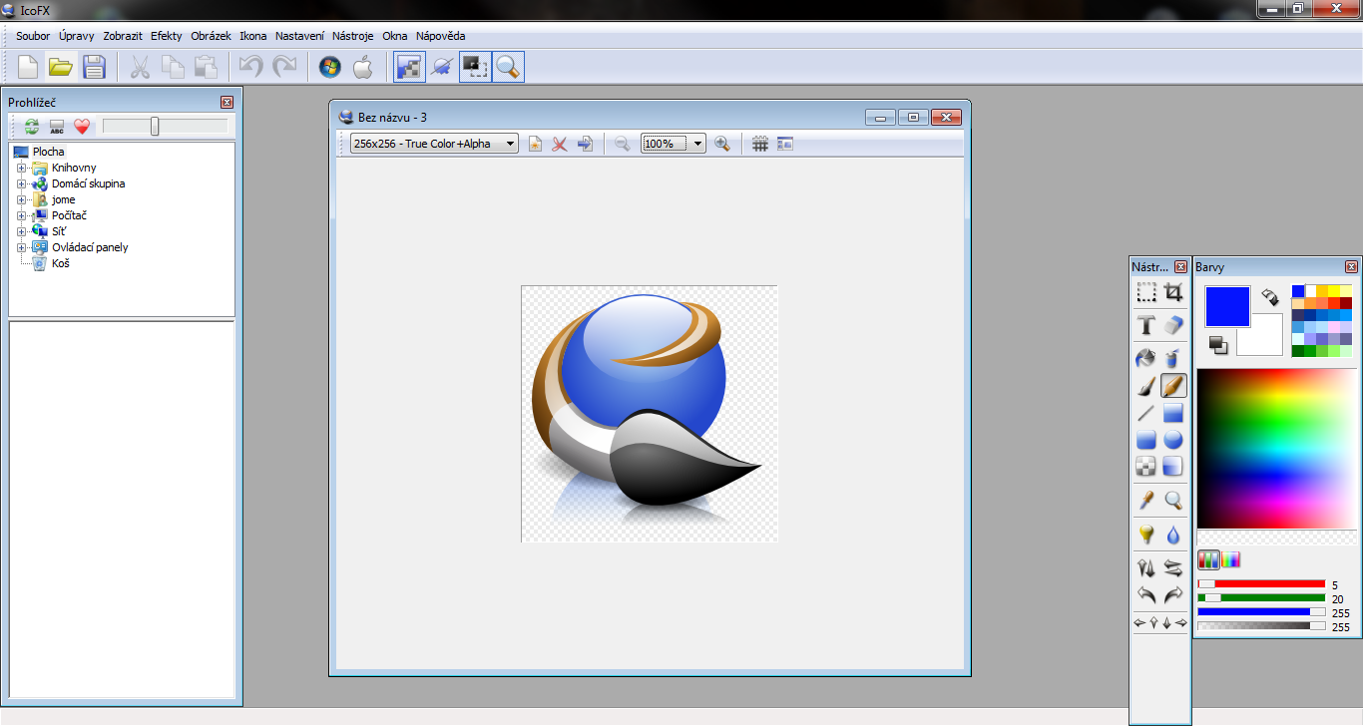
Task: Toggle the checkerboard transparency toolbar button
Action: [x=410, y=67]
